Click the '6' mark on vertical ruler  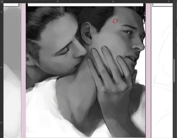(x=1, y=123)
